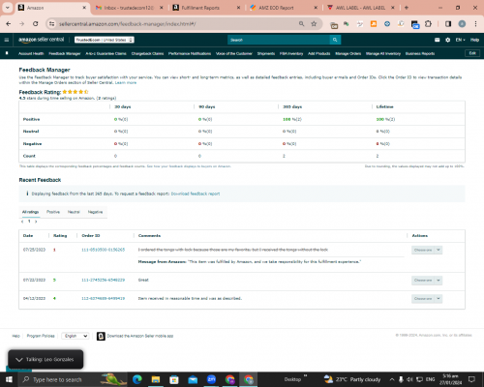
Task: Open the English language selector in footer
Action: coord(76,336)
